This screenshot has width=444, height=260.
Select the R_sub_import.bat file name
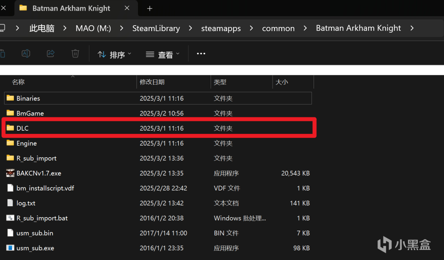coord(42,218)
